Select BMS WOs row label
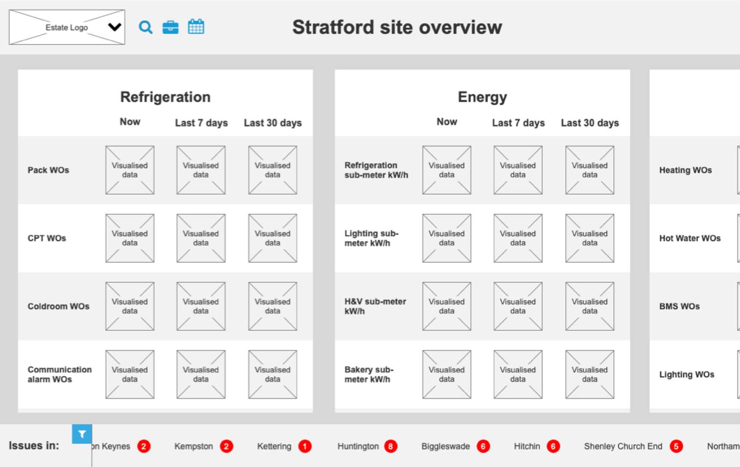 (x=679, y=306)
